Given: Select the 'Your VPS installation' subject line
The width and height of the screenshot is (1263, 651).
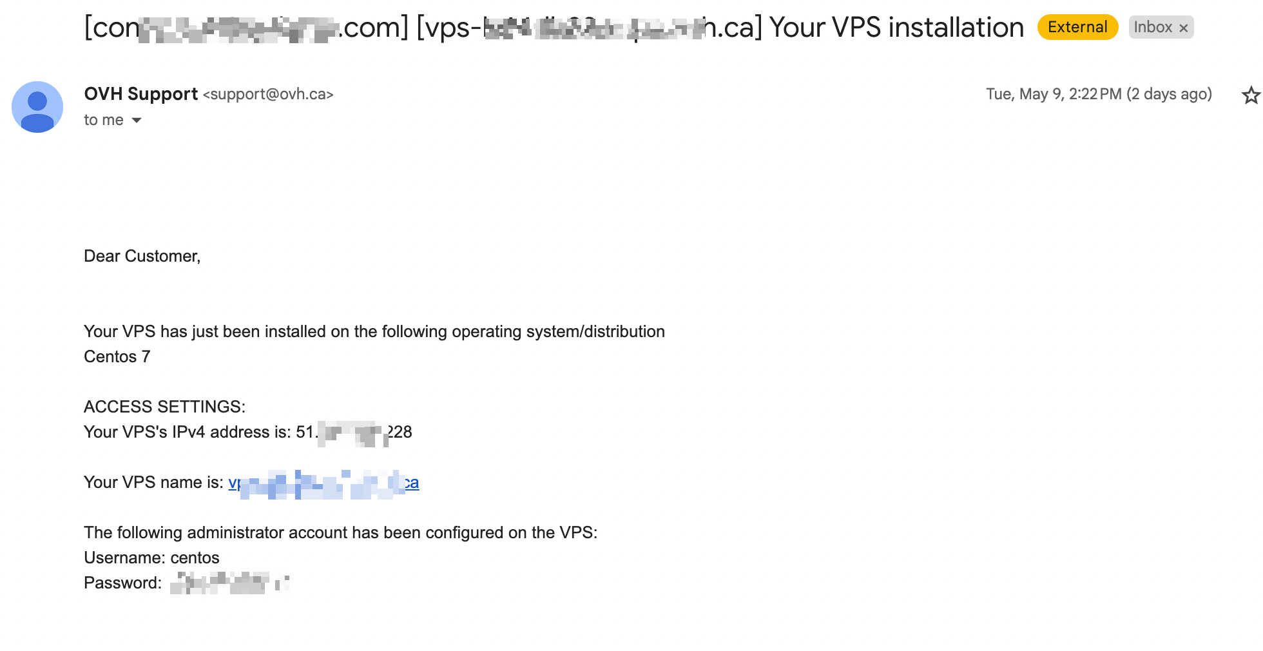Looking at the screenshot, I should click(x=896, y=28).
